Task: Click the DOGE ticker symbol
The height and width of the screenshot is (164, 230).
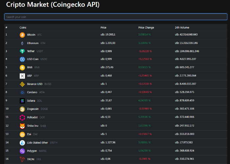Action: click(44, 109)
